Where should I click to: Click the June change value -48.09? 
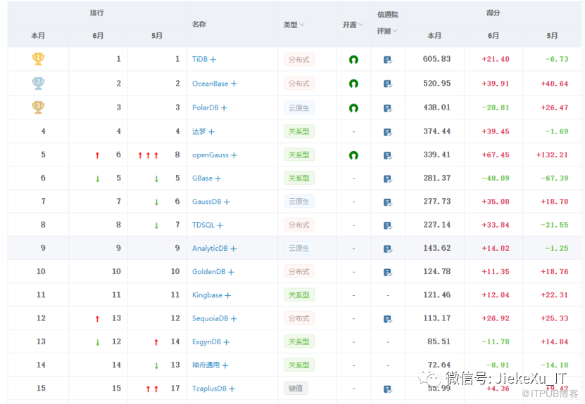[x=496, y=178]
